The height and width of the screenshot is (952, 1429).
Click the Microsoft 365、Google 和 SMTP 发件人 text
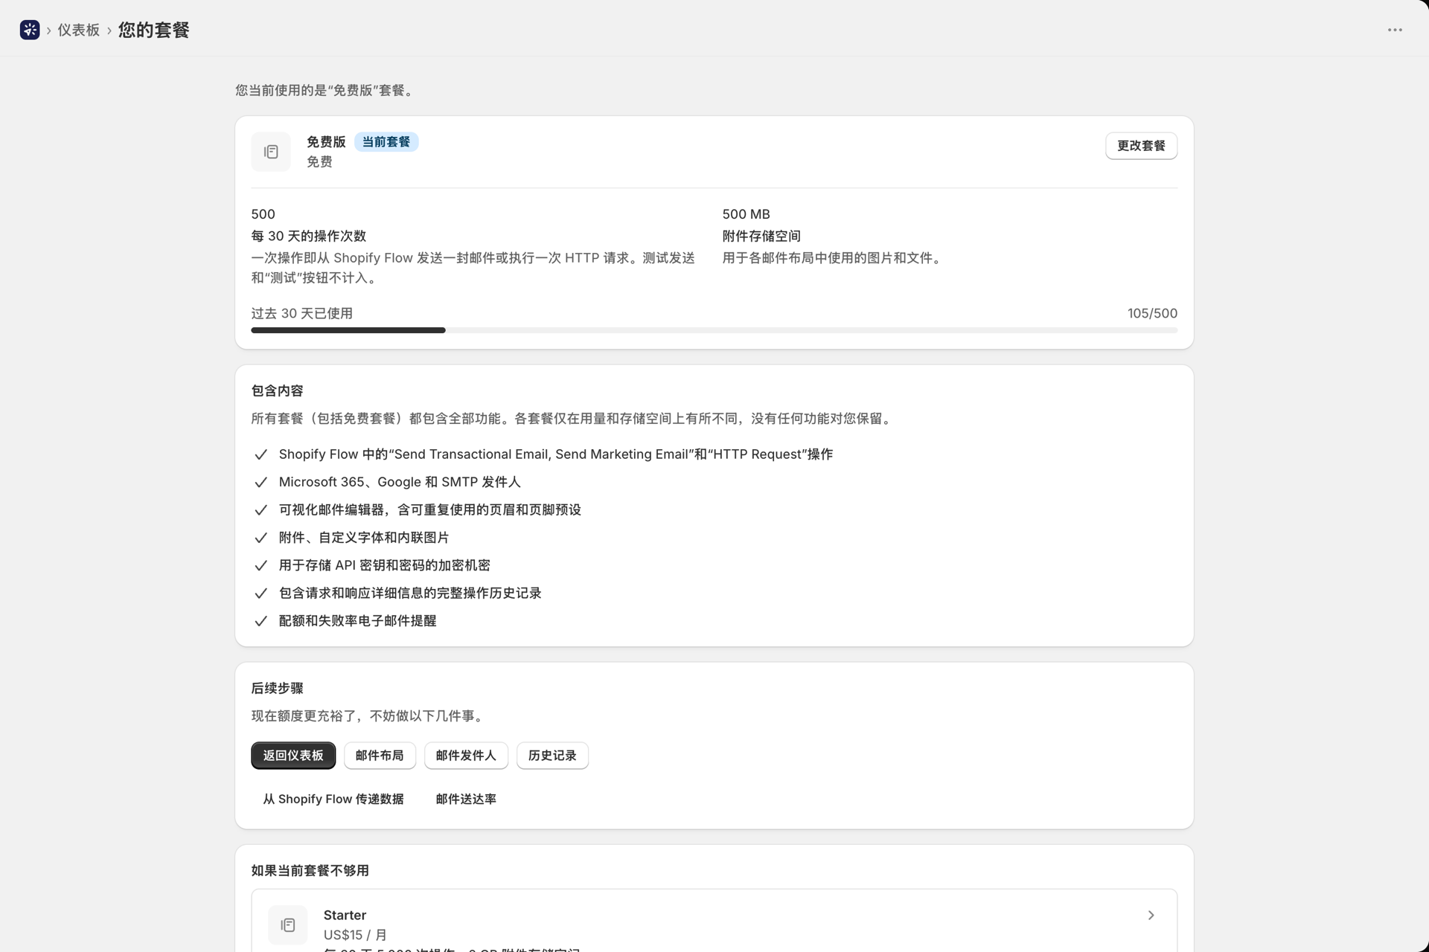400,482
